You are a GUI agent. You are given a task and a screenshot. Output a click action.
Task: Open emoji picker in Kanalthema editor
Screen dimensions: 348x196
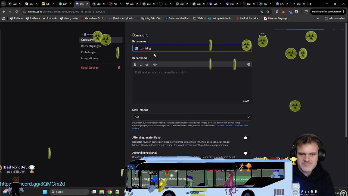(x=249, y=64)
